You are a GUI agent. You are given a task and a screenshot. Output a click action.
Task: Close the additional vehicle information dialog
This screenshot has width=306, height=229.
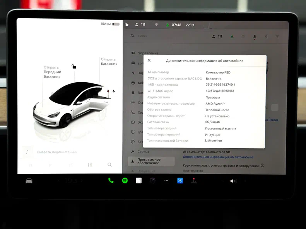pos(149,60)
